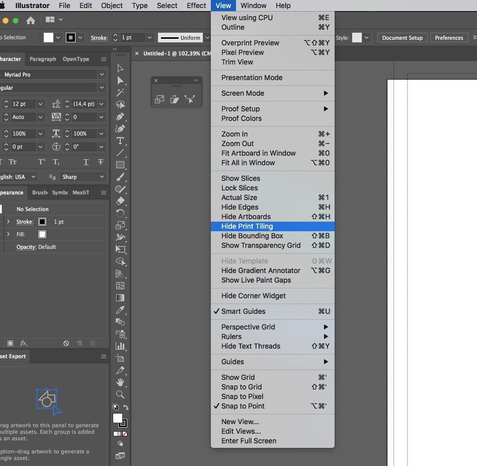This screenshot has width=477, height=466.
Task: Click the fill color swatch in control bar
Action: point(48,38)
